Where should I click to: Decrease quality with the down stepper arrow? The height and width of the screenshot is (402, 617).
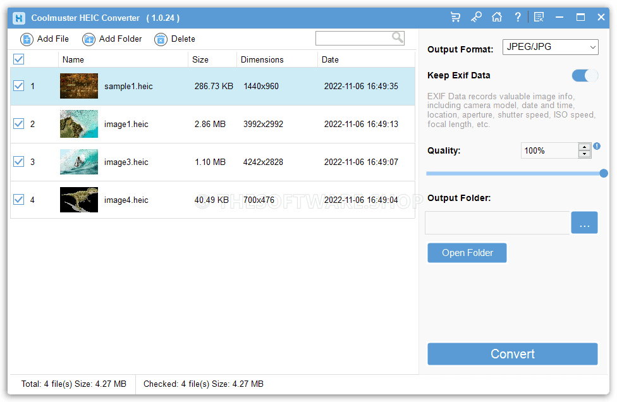[585, 154]
